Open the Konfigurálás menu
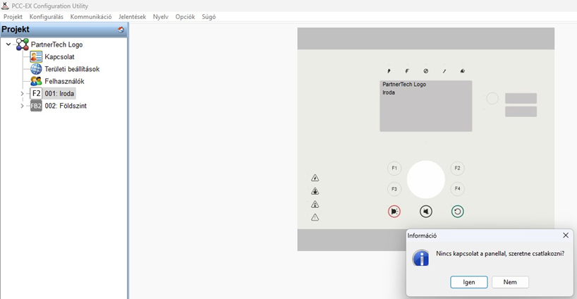Viewport: 577px width, 299px height. pyautogui.click(x=47, y=17)
